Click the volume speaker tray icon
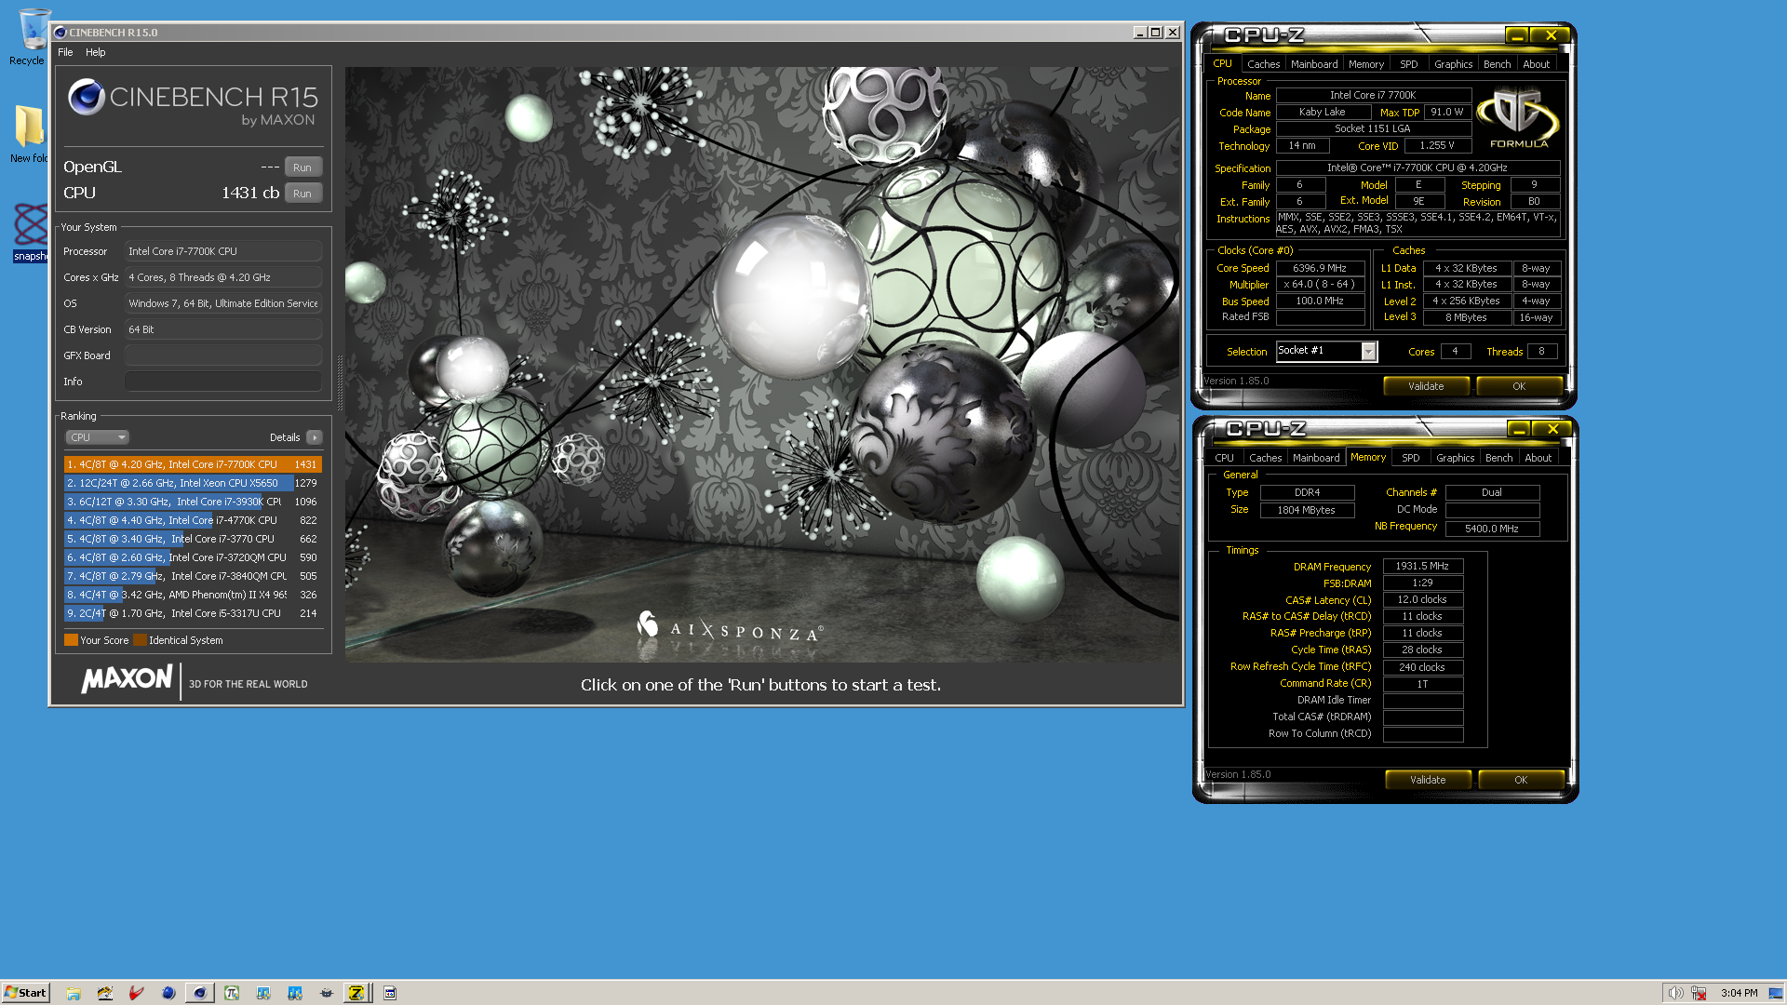 point(1675,993)
